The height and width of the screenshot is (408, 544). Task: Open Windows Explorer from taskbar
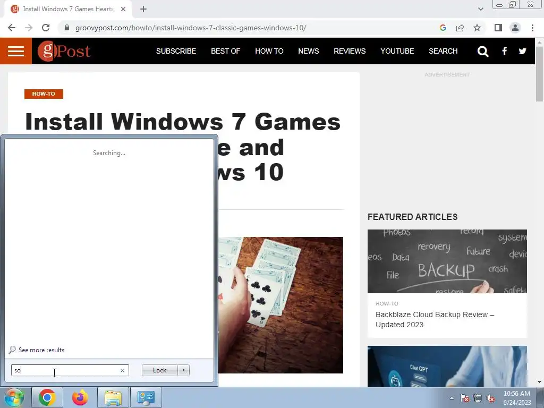pos(113,397)
